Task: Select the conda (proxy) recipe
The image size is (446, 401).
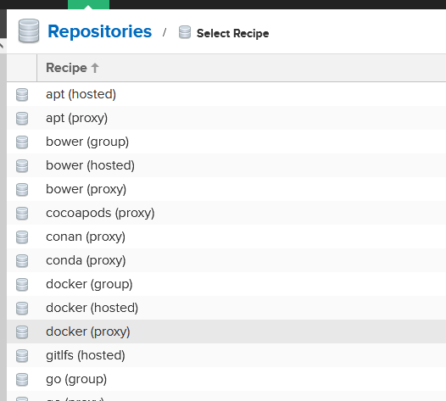Action: point(226,260)
